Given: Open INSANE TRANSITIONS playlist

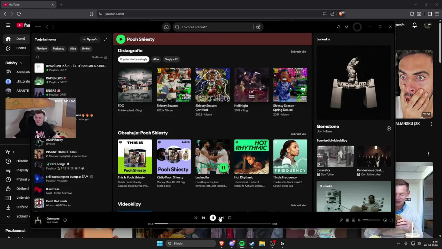Looking at the screenshot, I should (x=71, y=154).
